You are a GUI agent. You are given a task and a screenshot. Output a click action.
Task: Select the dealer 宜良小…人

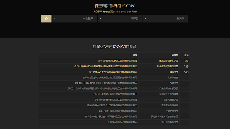(173, 77)
